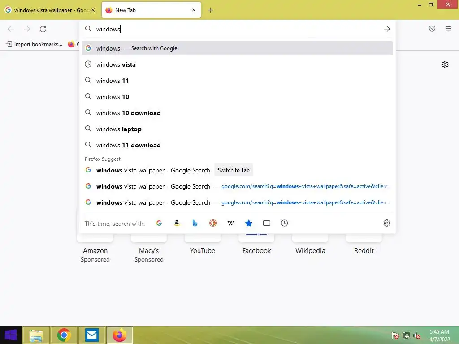Screen dimensions: 459x344
Task: Click the network tray icon
Action: point(406,335)
